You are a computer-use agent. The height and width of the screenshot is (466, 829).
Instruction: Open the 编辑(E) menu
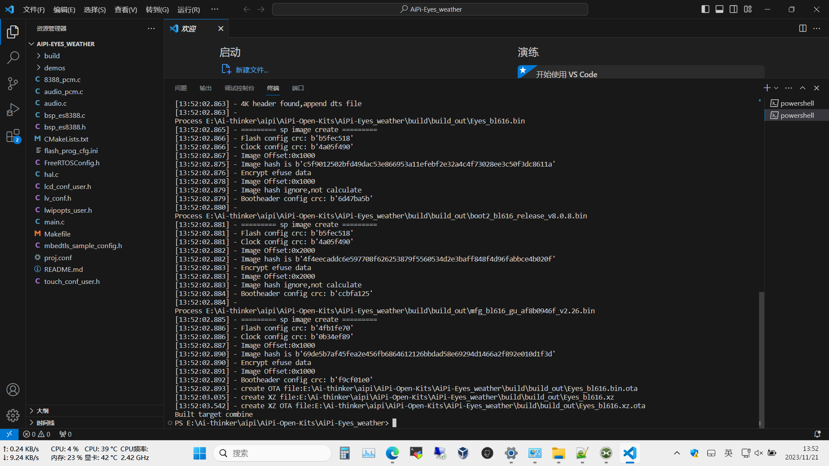pos(64,9)
